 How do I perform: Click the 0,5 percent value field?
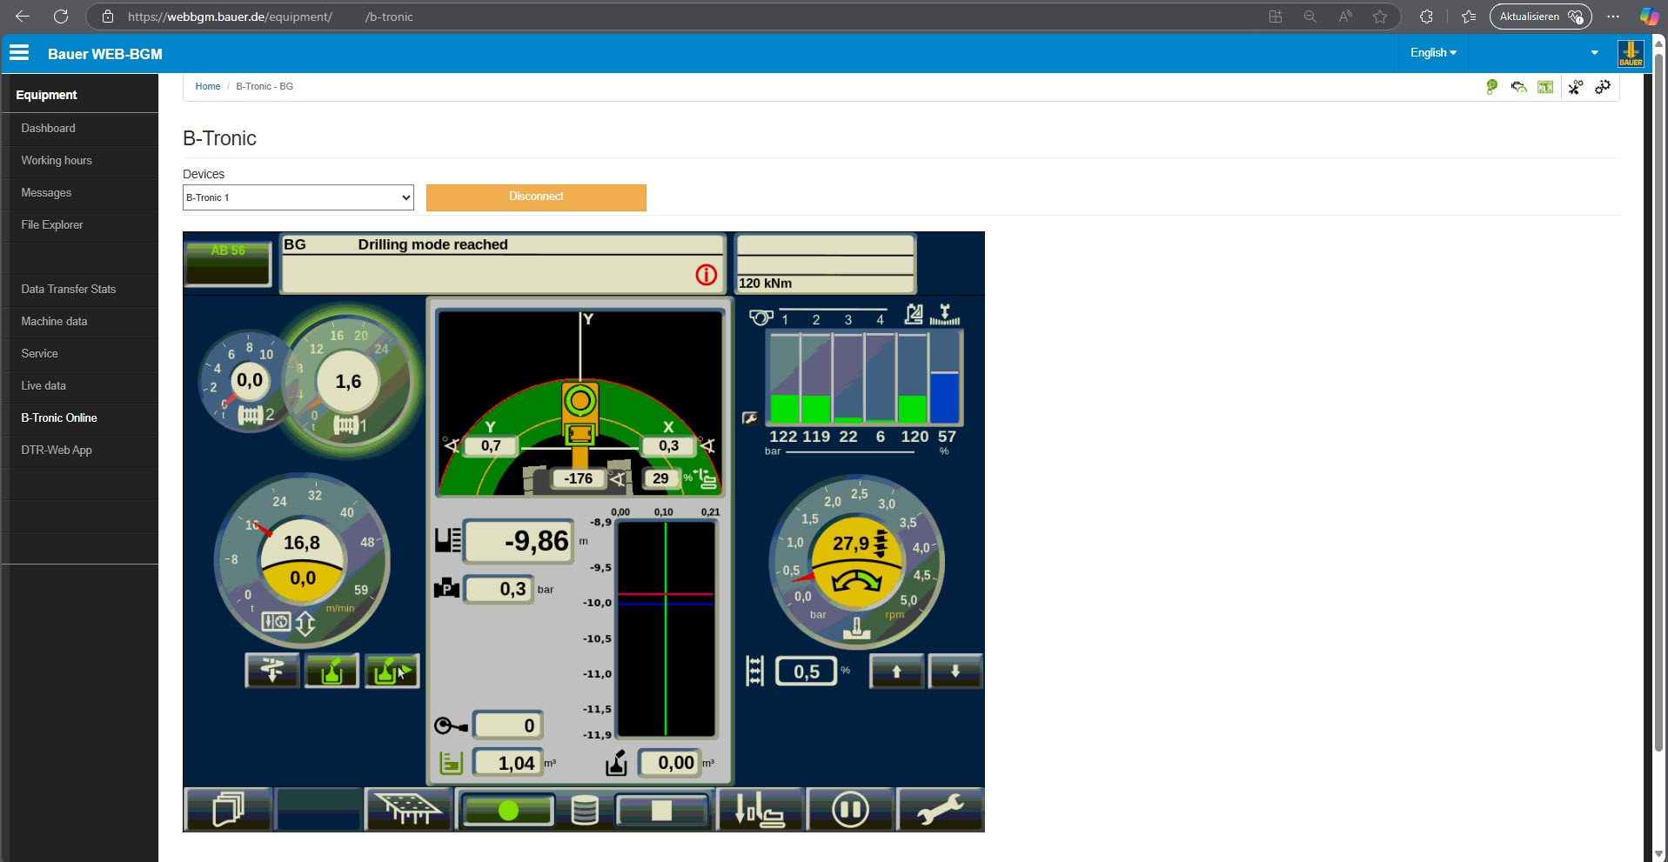(806, 672)
